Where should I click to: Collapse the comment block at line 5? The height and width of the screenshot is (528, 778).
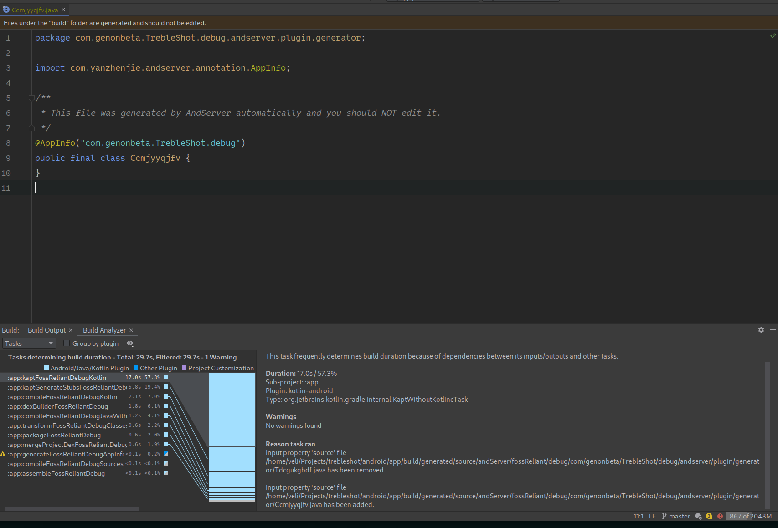[31, 97]
